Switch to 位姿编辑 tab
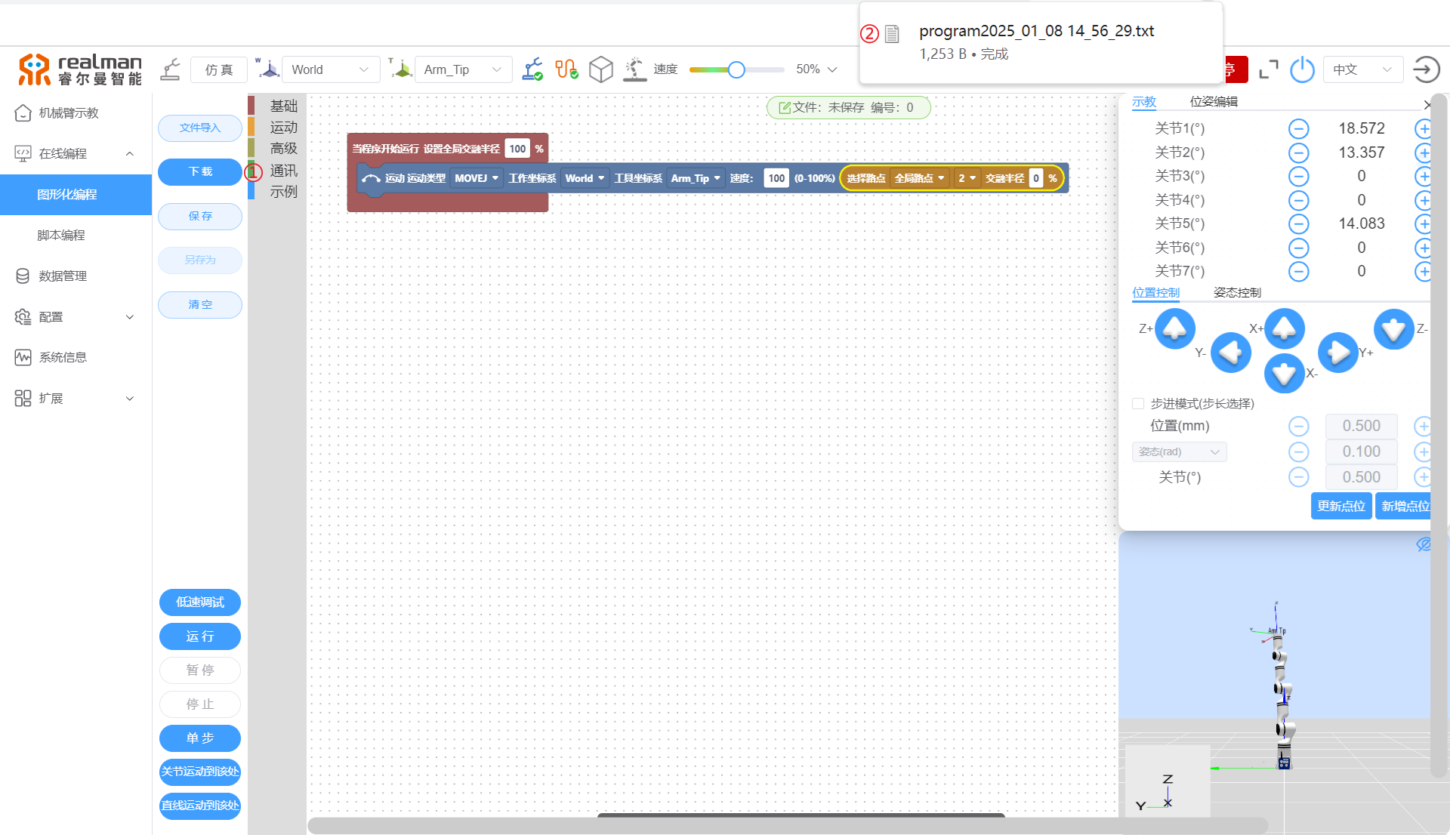Screen dimensions: 1450x835 click(1214, 101)
